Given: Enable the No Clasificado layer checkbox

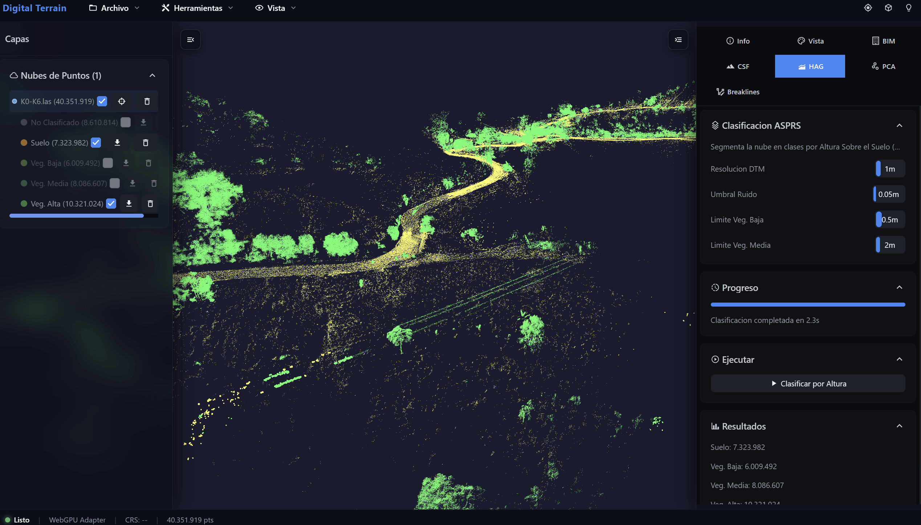Looking at the screenshot, I should click(x=126, y=122).
